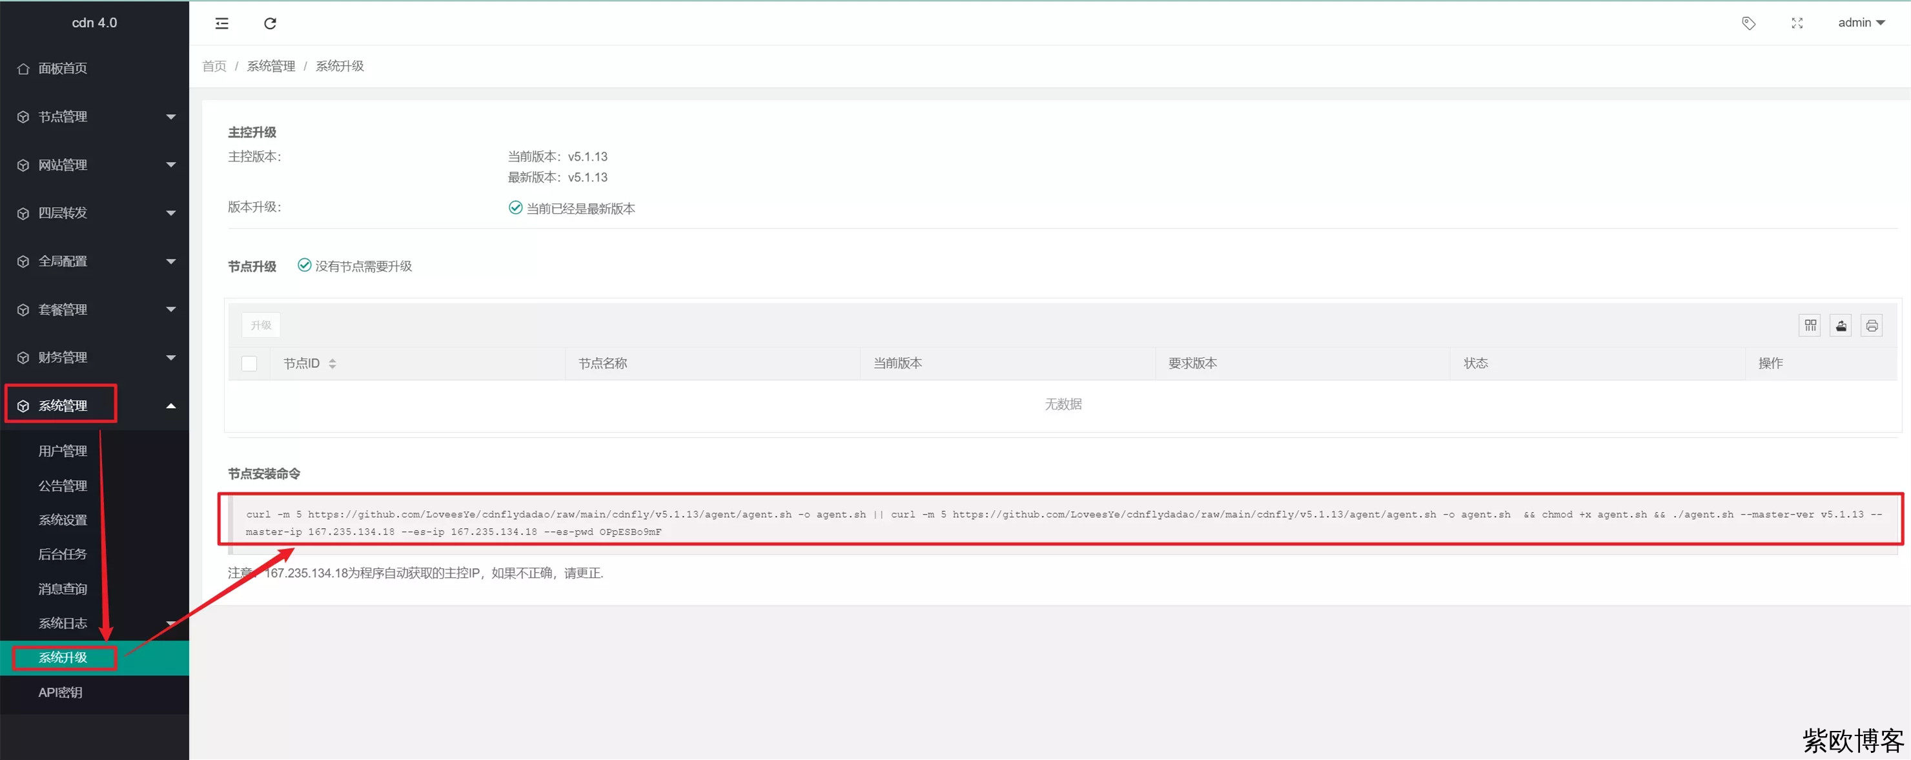The image size is (1911, 760).
Task: Click the sidebar collapse menu icon
Action: click(222, 24)
